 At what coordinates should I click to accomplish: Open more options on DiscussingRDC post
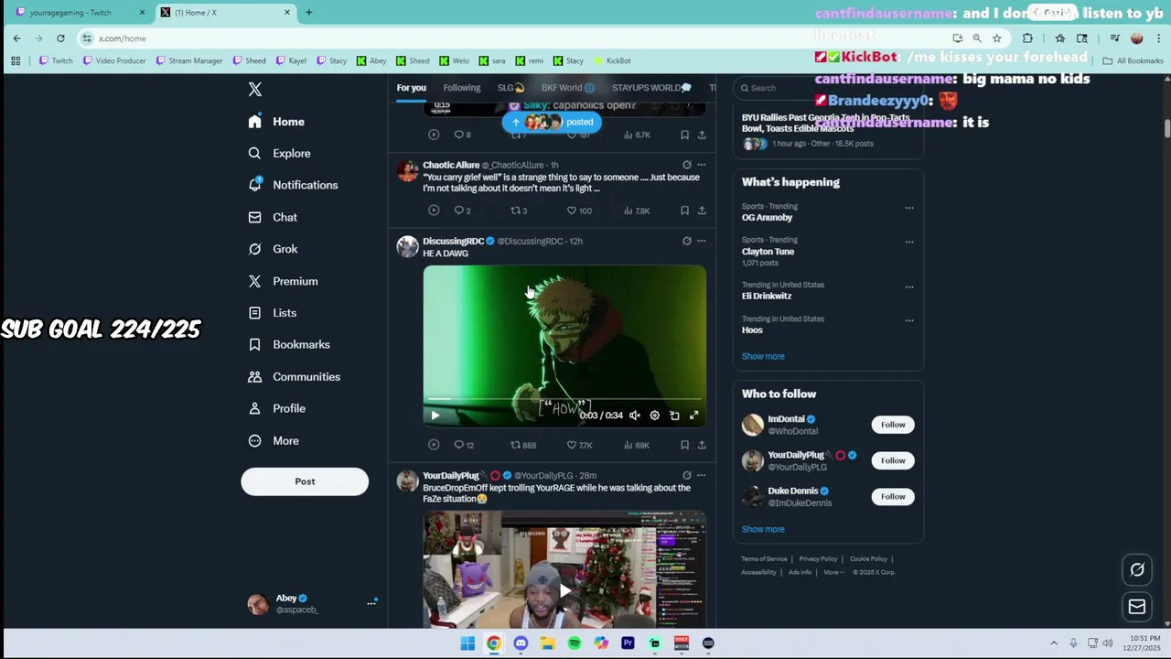click(x=702, y=241)
